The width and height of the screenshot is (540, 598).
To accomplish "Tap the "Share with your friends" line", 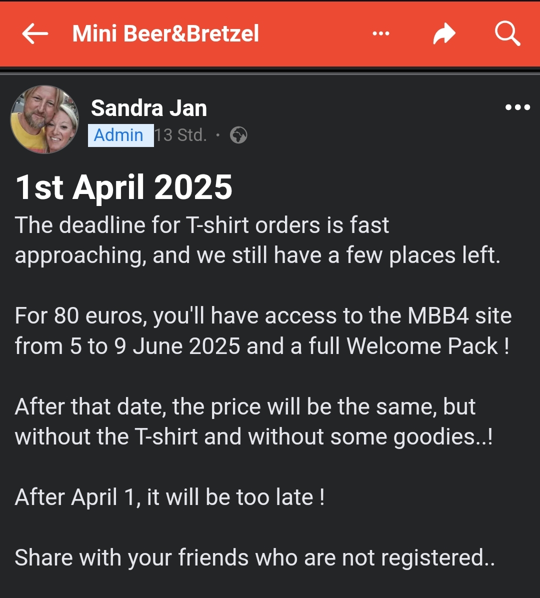I will click(255, 557).
